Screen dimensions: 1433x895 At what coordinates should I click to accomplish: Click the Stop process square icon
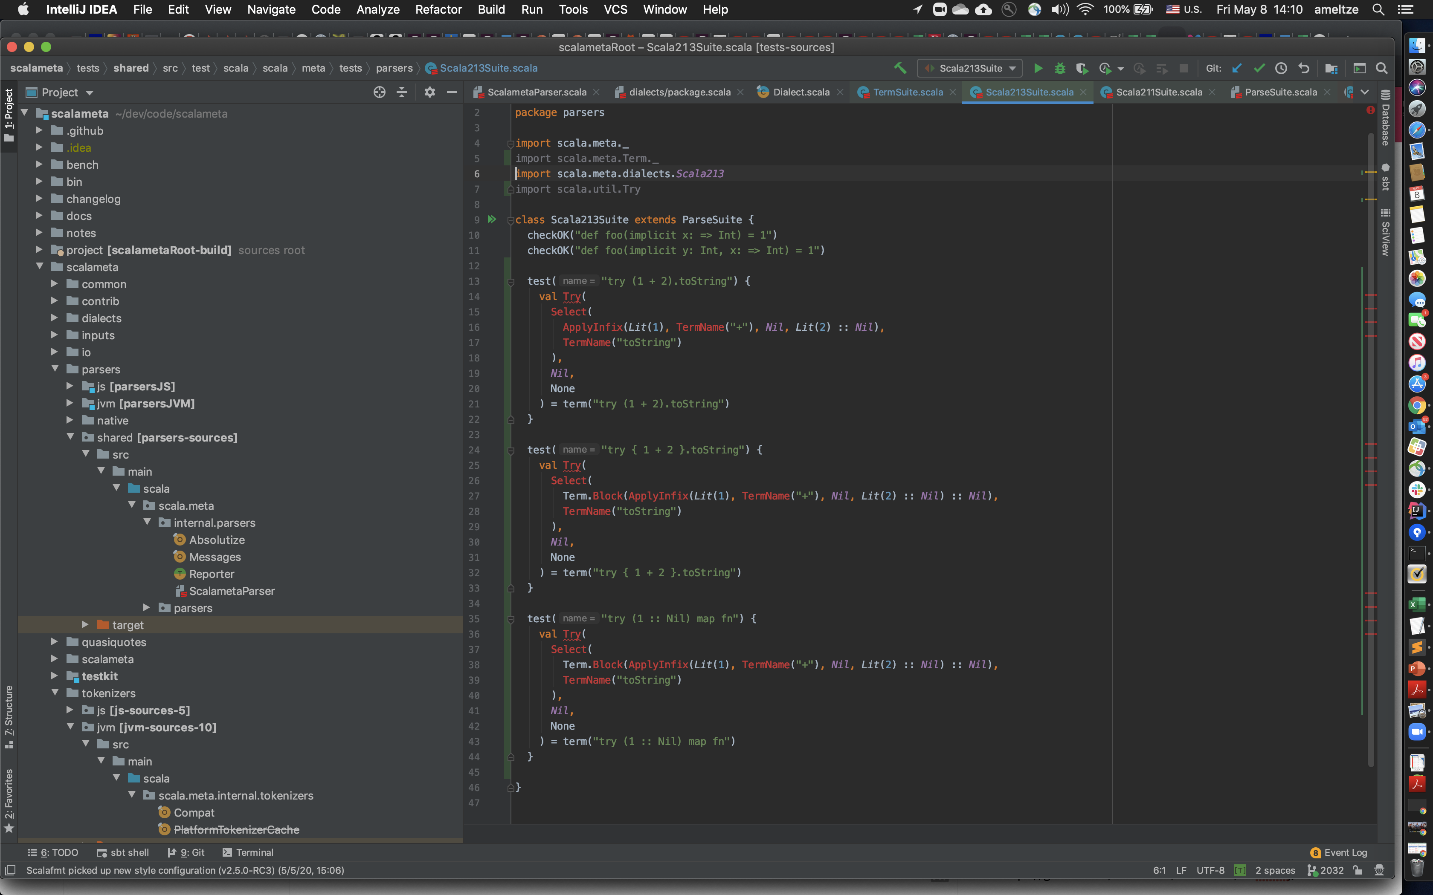1183,68
